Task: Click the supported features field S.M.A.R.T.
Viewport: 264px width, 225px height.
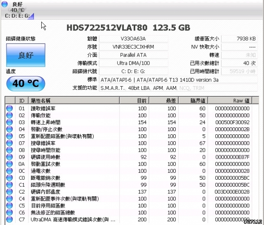Action: click(178, 88)
